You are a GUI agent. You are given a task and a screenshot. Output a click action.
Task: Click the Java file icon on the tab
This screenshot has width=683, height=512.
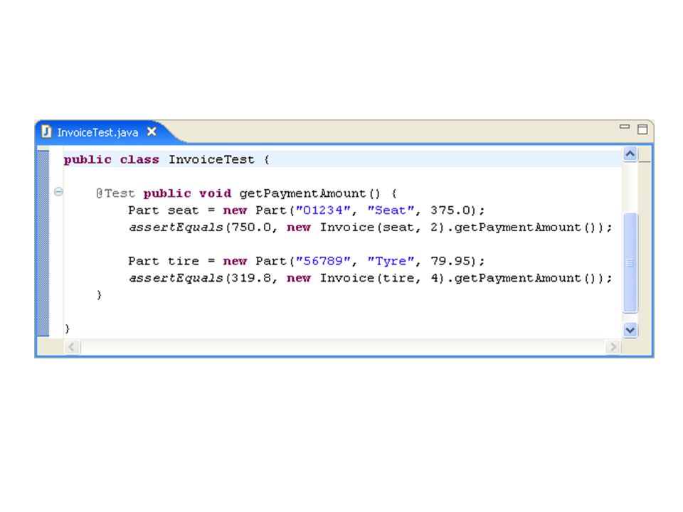tap(46, 132)
